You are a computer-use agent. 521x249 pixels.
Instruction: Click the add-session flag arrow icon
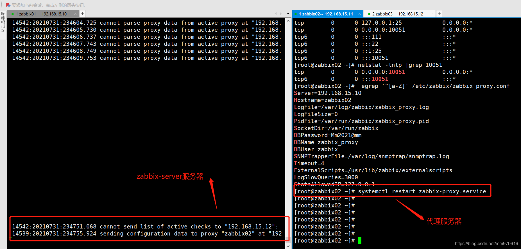coord(8,5)
